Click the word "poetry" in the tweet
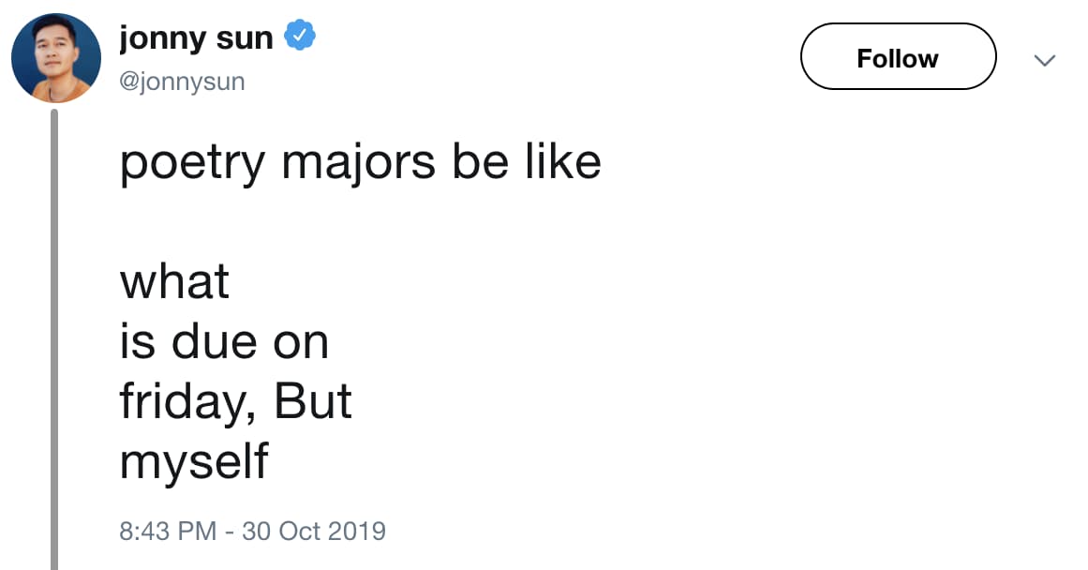 point(192,165)
